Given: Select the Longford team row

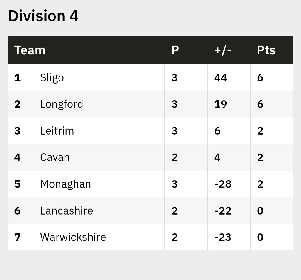Looking at the screenshot, I should click(62, 104).
